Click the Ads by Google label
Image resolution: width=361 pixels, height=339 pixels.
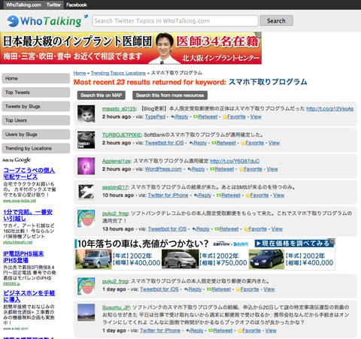[17, 160]
